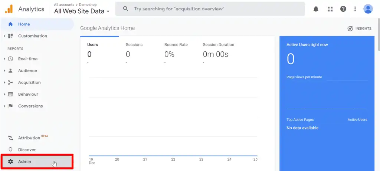The width and height of the screenshot is (380, 171).
Task: Open the Attribution BETA menu item
Action: [37, 138]
